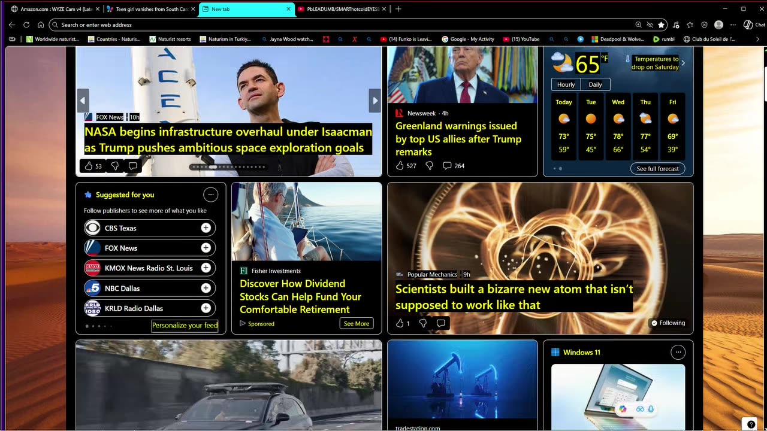Open a new tab with plus icon
767x431 pixels.
coord(398,9)
